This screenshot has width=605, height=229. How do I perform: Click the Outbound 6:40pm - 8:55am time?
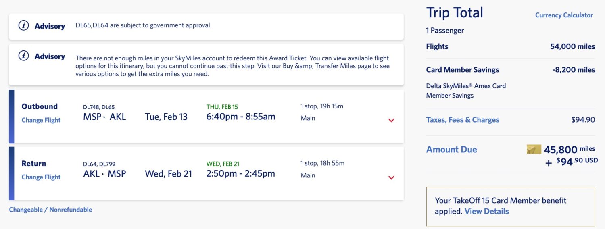pos(241,117)
